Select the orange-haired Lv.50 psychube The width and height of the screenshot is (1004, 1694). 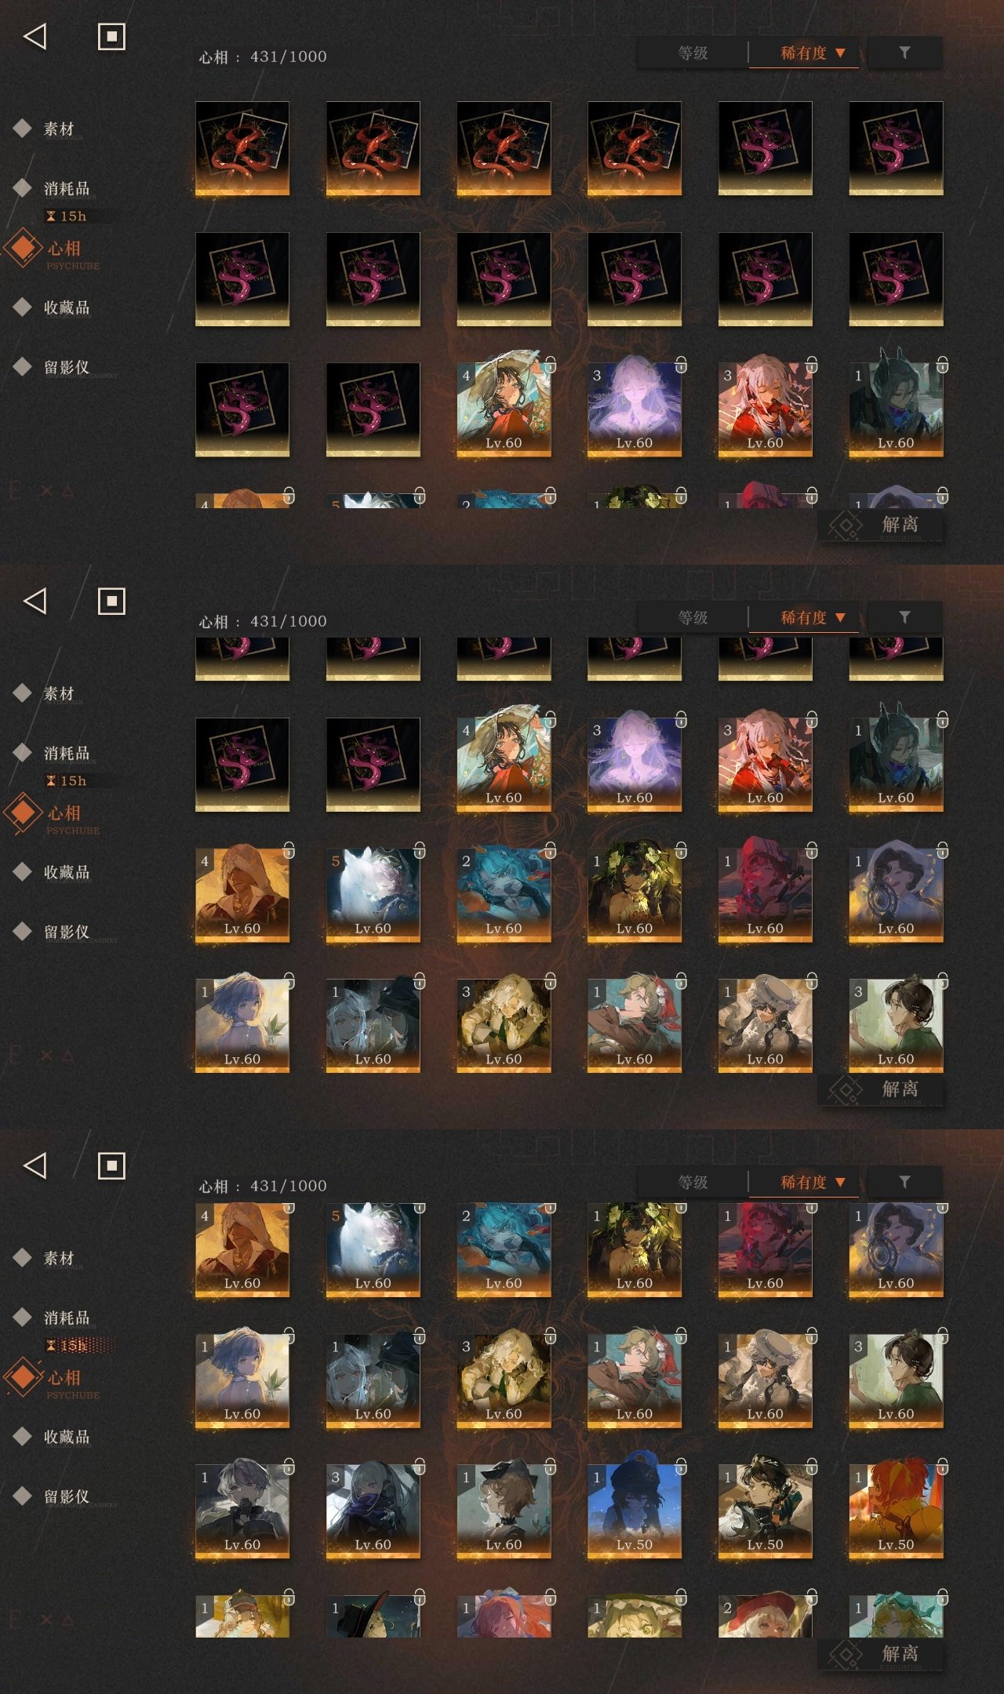(x=896, y=1510)
